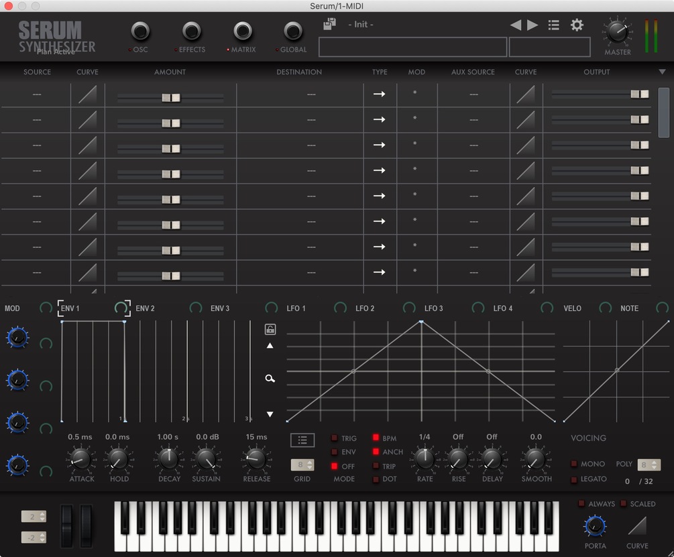Switch to the OSC page

(140, 32)
